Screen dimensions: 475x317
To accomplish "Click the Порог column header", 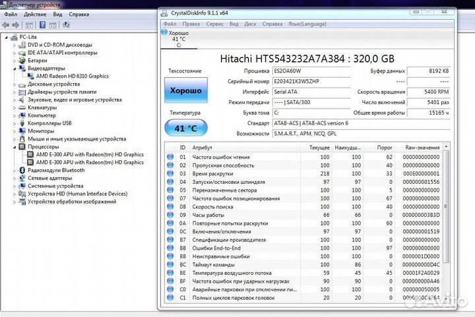I will click(x=379, y=148).
